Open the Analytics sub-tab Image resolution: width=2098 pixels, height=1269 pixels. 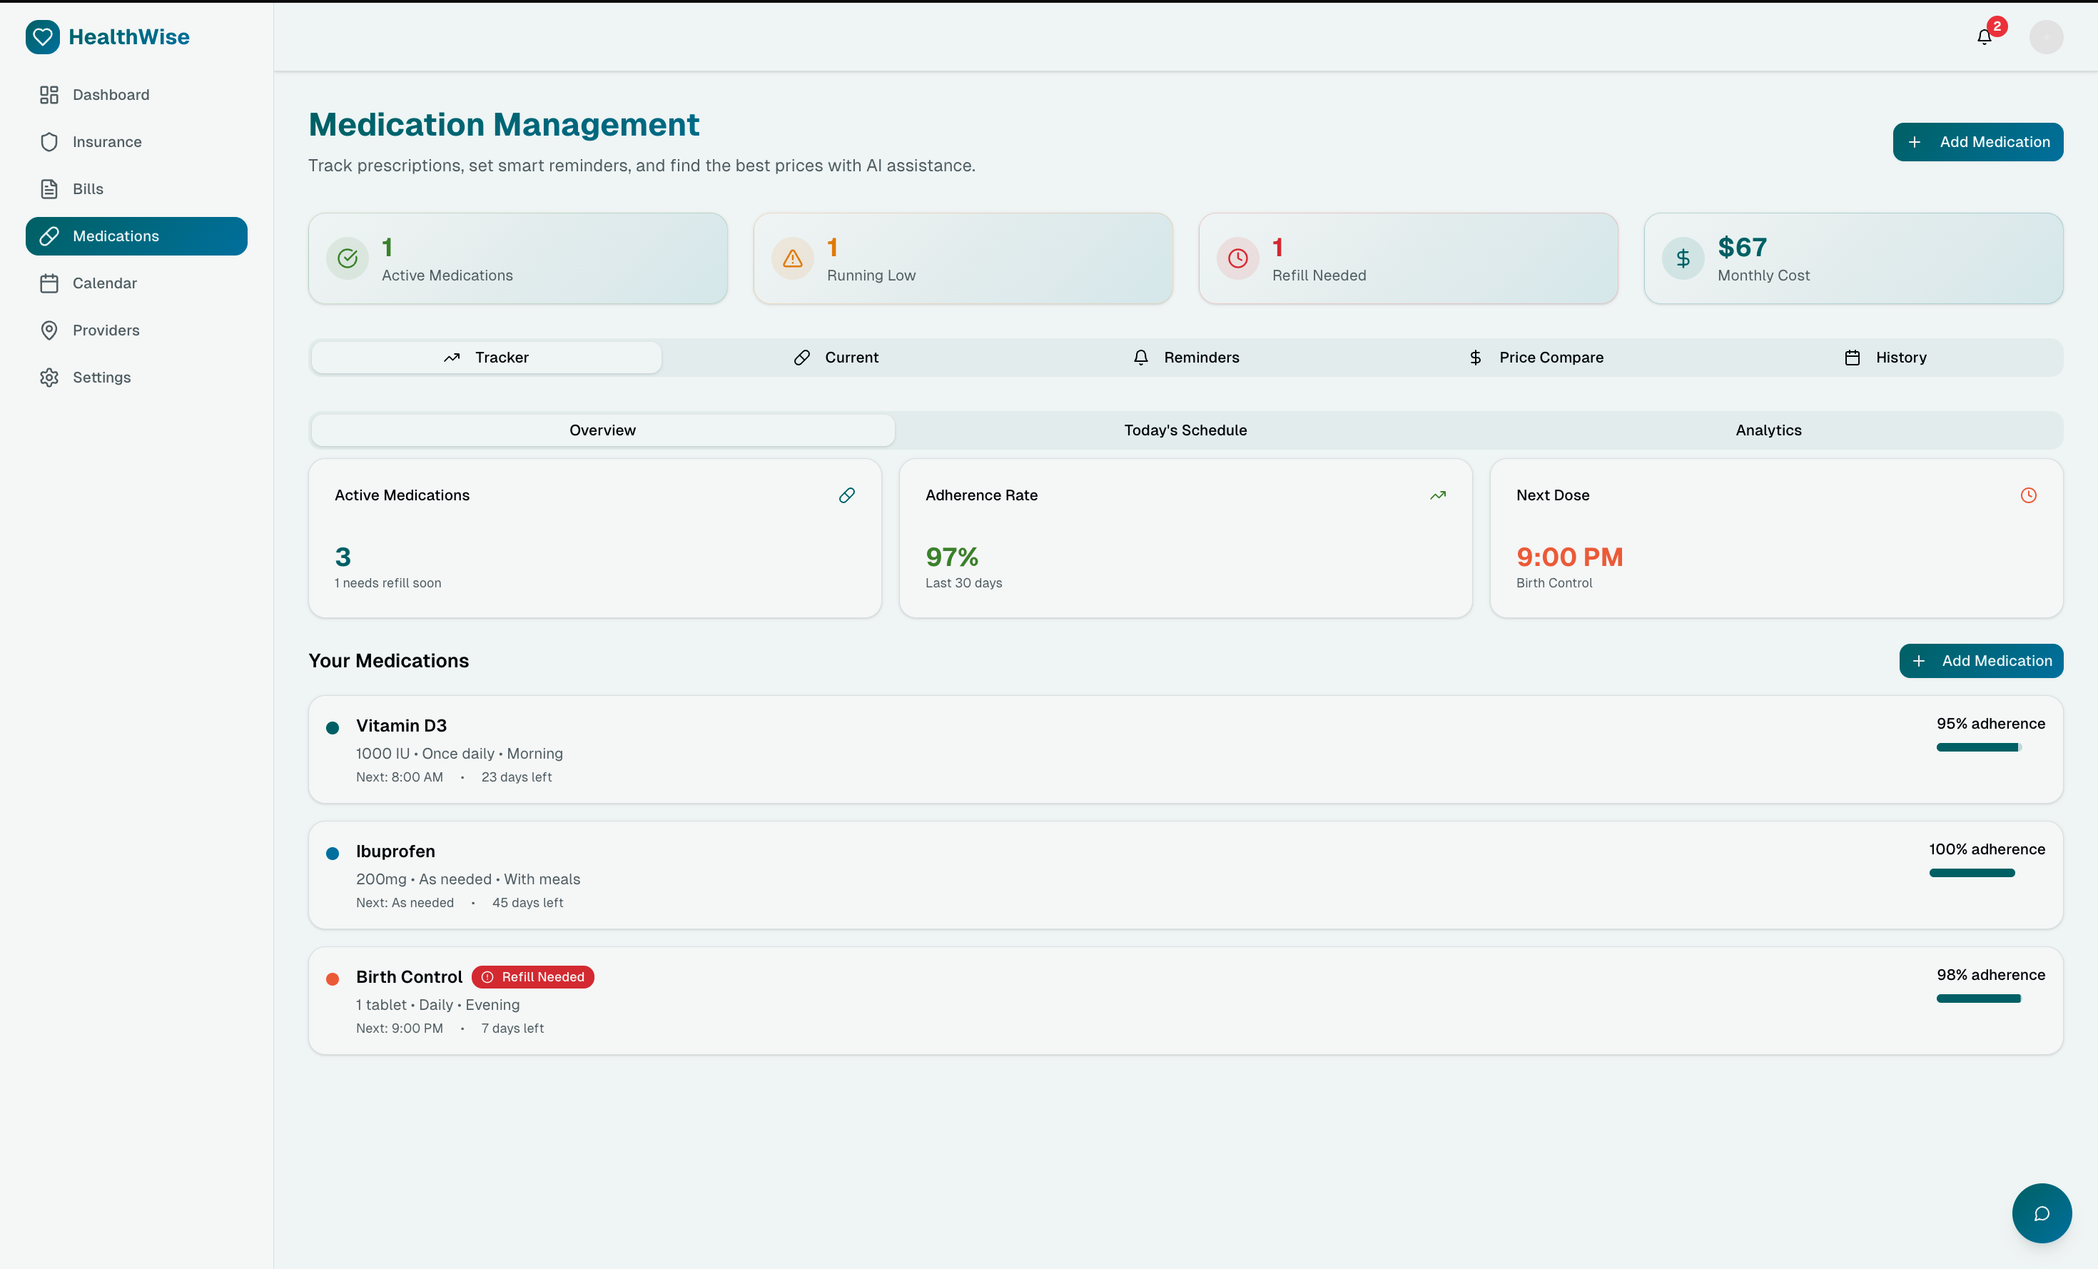(x=1768, y=430)
